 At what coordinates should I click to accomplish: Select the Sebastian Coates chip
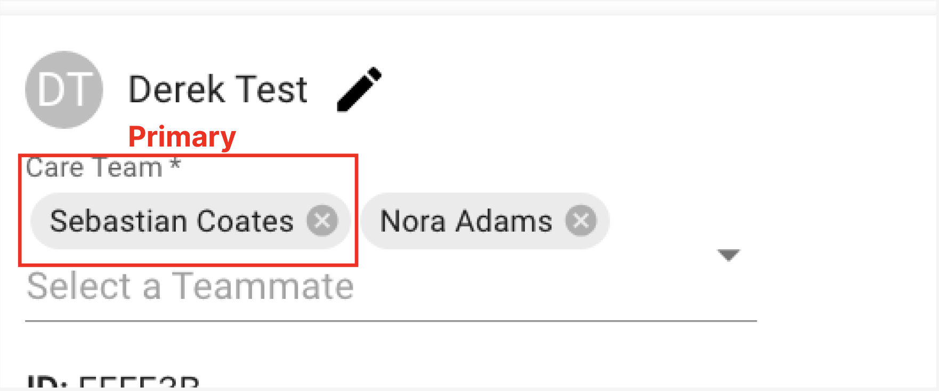tap(171, 221)
